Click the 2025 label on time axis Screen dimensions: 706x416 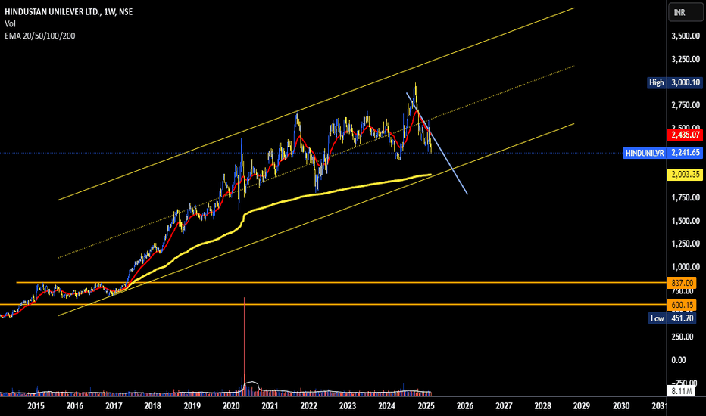pyautogui.click(x=426, y=406)
